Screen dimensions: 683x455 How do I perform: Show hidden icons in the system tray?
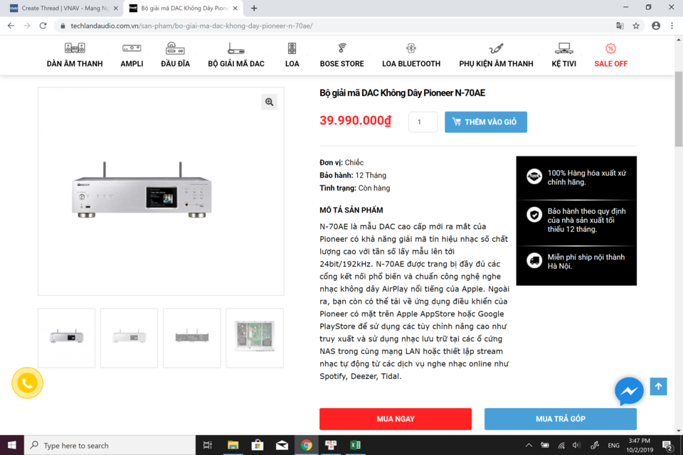tap(529, 445)
